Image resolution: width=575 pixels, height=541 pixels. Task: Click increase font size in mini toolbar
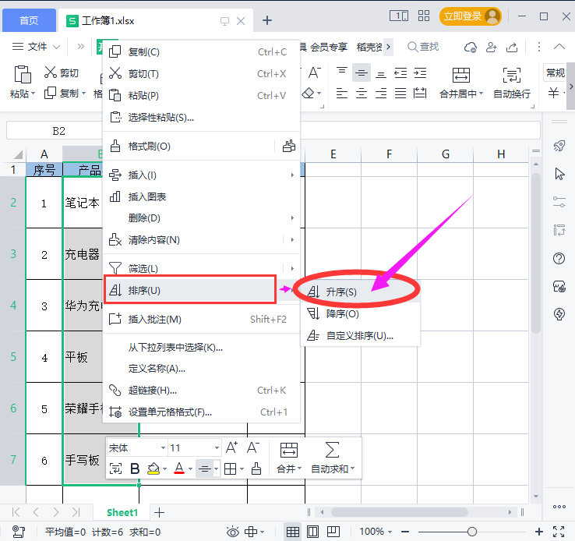coord(231,447)
